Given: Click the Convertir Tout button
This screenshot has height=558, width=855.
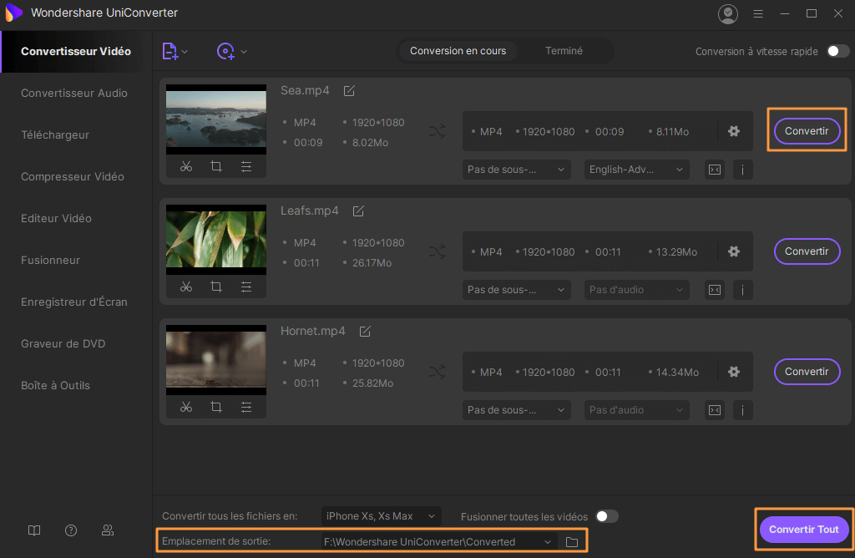Looking at the screenshot, I should click(803, 530).
